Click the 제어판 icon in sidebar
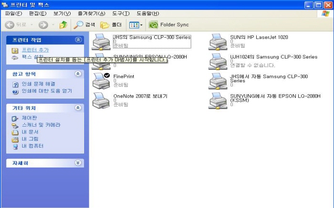Image resolution: width=334 pixels, height=208 pixels. pos(15,119)
